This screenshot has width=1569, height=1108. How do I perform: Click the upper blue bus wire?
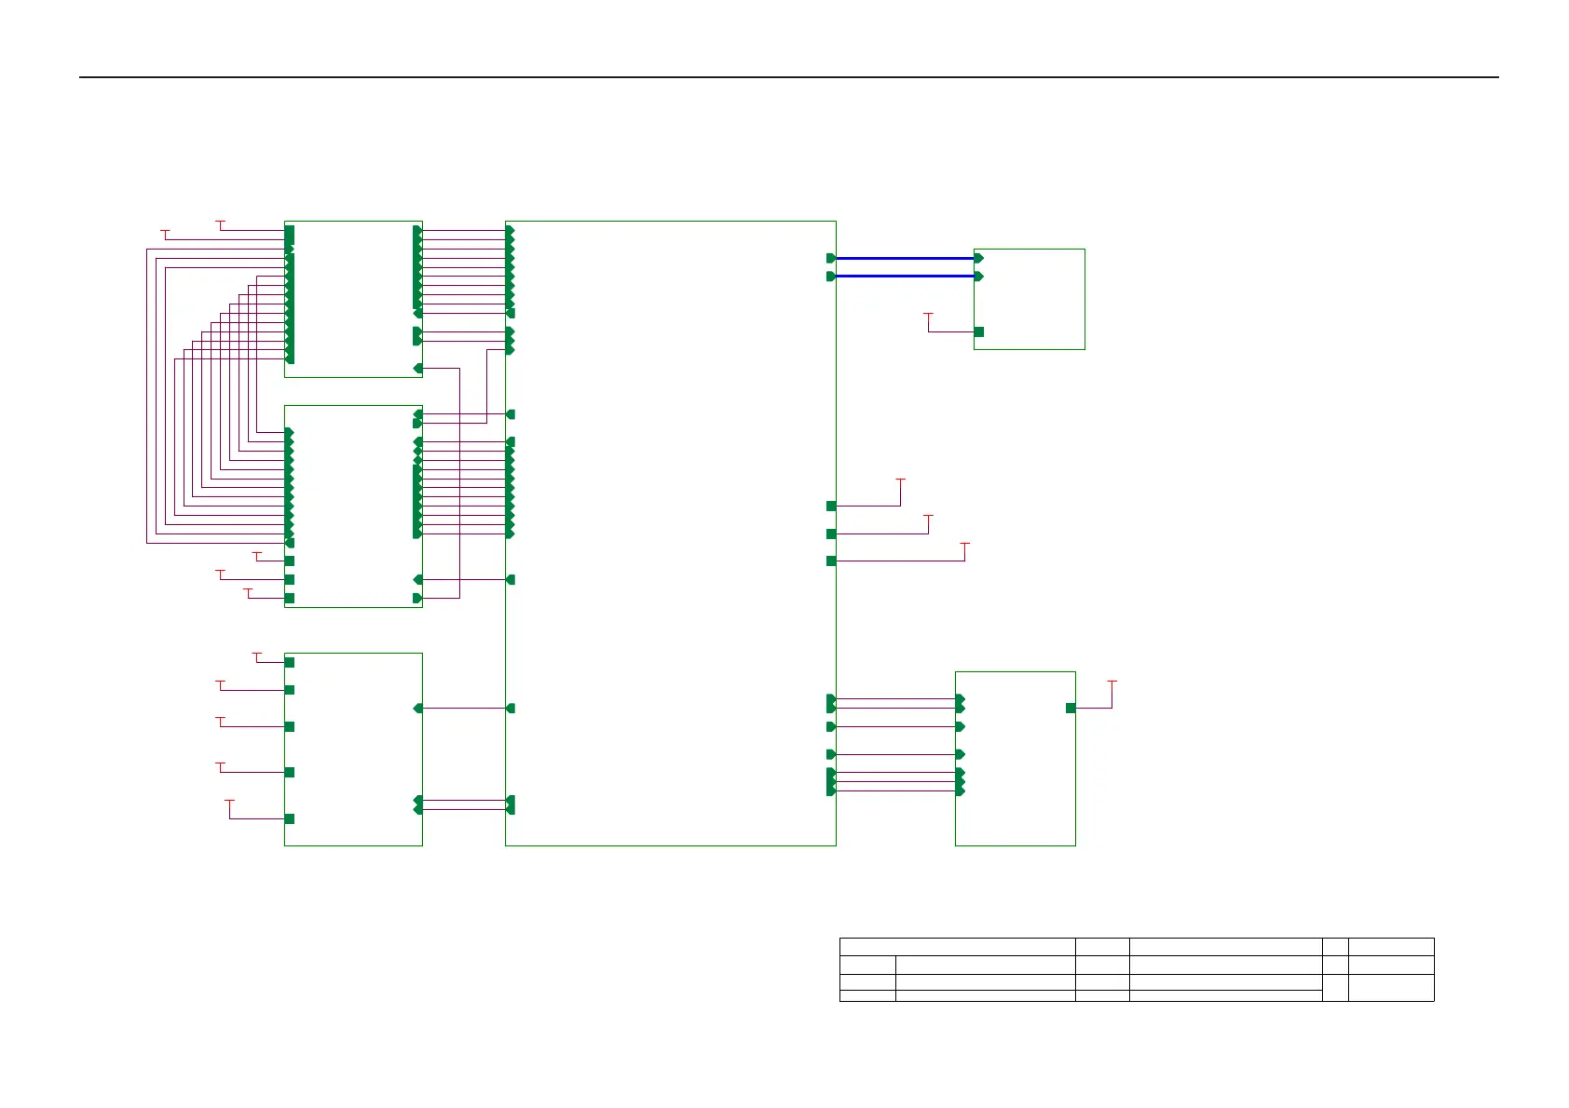904,258
